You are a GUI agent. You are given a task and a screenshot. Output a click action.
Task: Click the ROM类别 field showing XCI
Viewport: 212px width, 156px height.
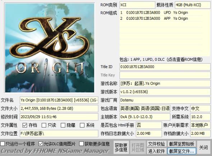coord(137,5)
